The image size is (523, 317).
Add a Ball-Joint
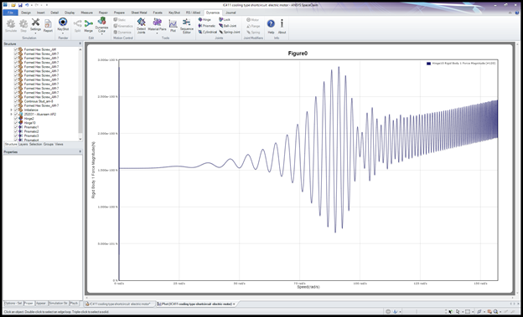pyautogui.click(x=228, y=26)
